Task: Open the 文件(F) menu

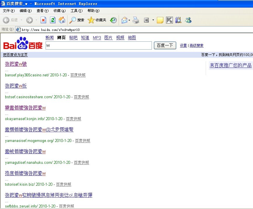Action: coord(9,11)
